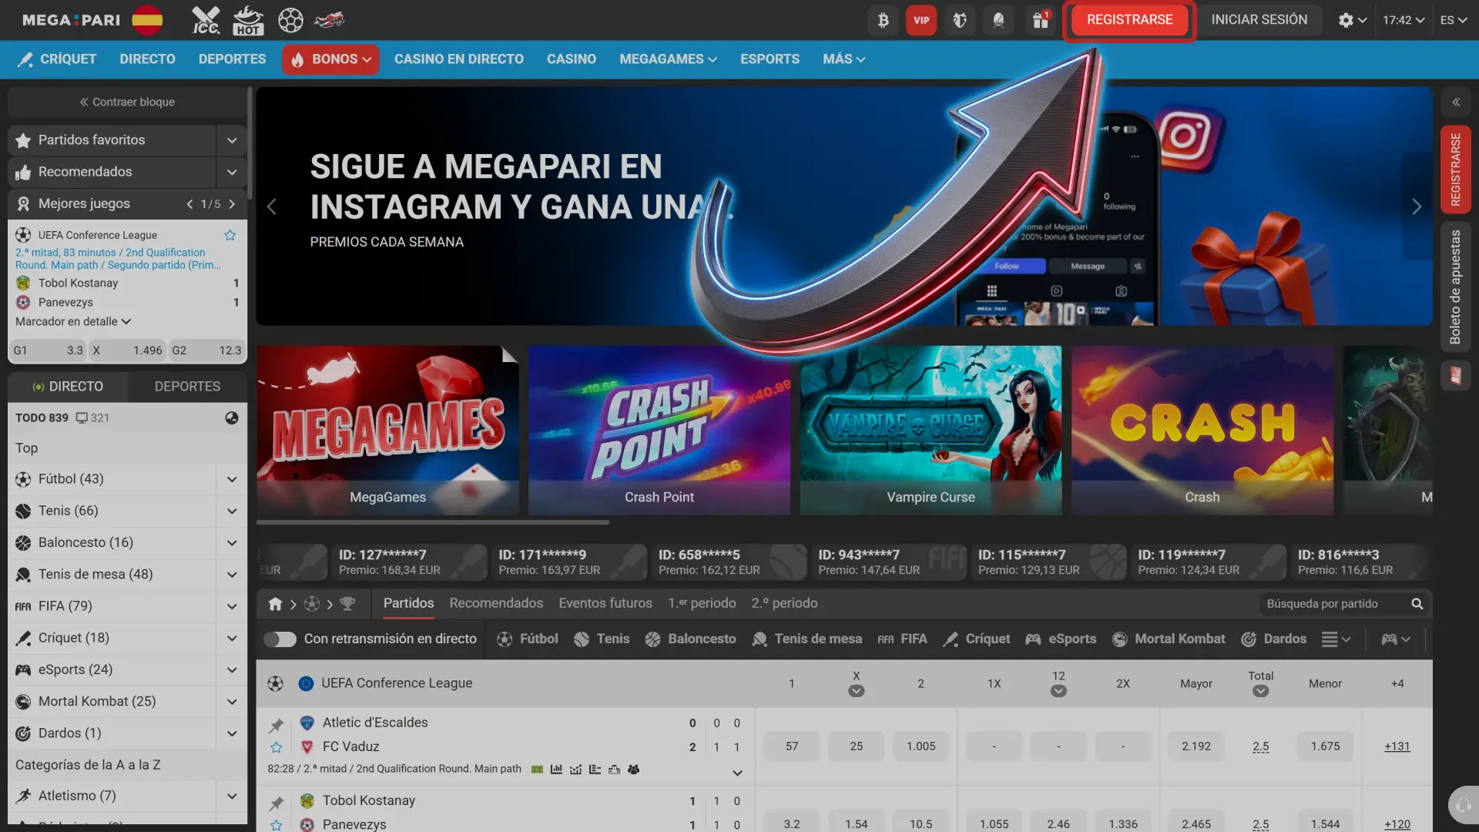Switch to DIRECTO tab in sidebar
1479x832 pixels.
click(68, 387)
